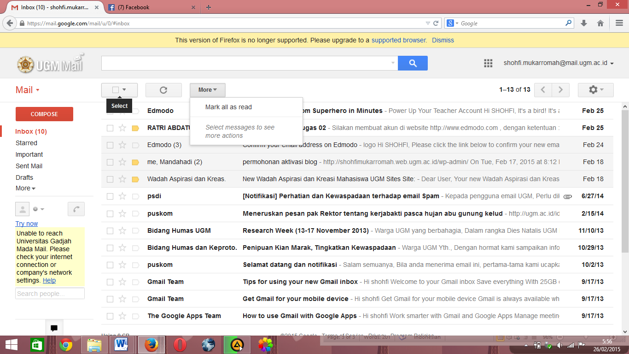Click the COMPOSE button
Screen dimensions: 629x354
click(44, 114)
